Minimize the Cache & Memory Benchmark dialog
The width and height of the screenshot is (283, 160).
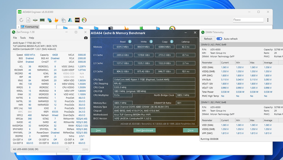point(186,33)
